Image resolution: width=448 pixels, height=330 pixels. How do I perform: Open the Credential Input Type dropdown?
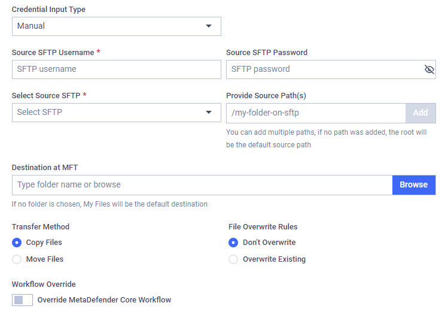tap(116, 26)
